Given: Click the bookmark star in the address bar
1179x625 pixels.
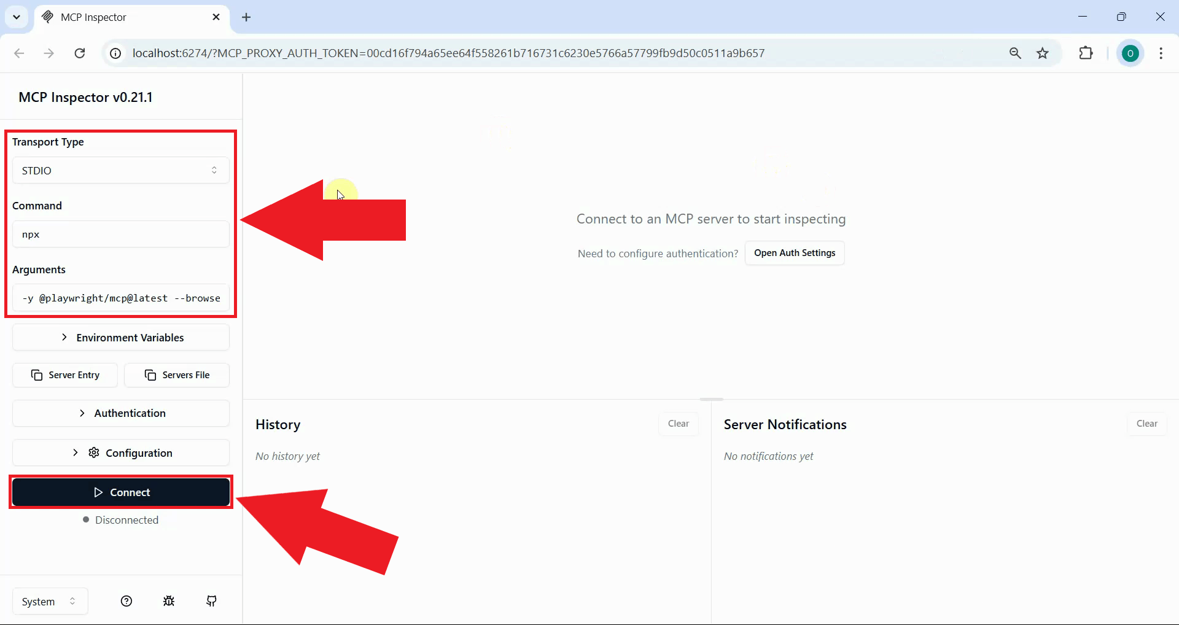Looking at the screenshot, I should pyautogui.click(x=1043, y=53).
